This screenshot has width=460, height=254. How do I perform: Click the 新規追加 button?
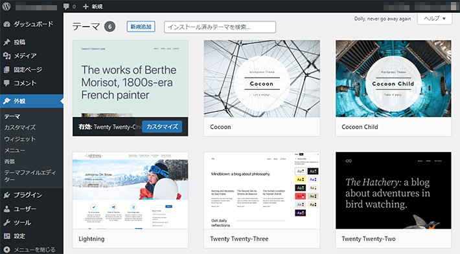(x=141, y=26)
